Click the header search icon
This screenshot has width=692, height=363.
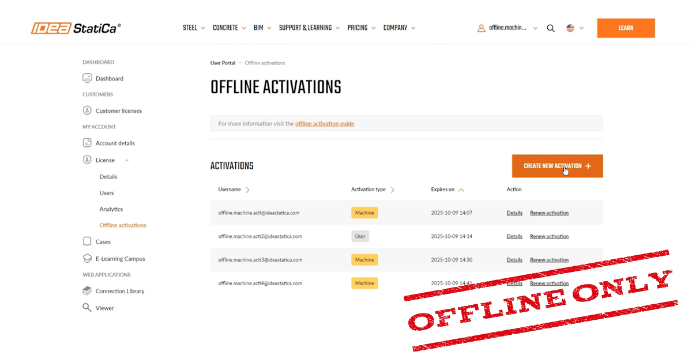click(x=551, y=28)
